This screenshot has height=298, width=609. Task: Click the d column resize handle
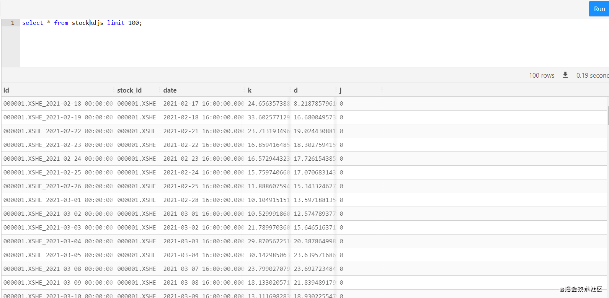(x=336, y=90)
